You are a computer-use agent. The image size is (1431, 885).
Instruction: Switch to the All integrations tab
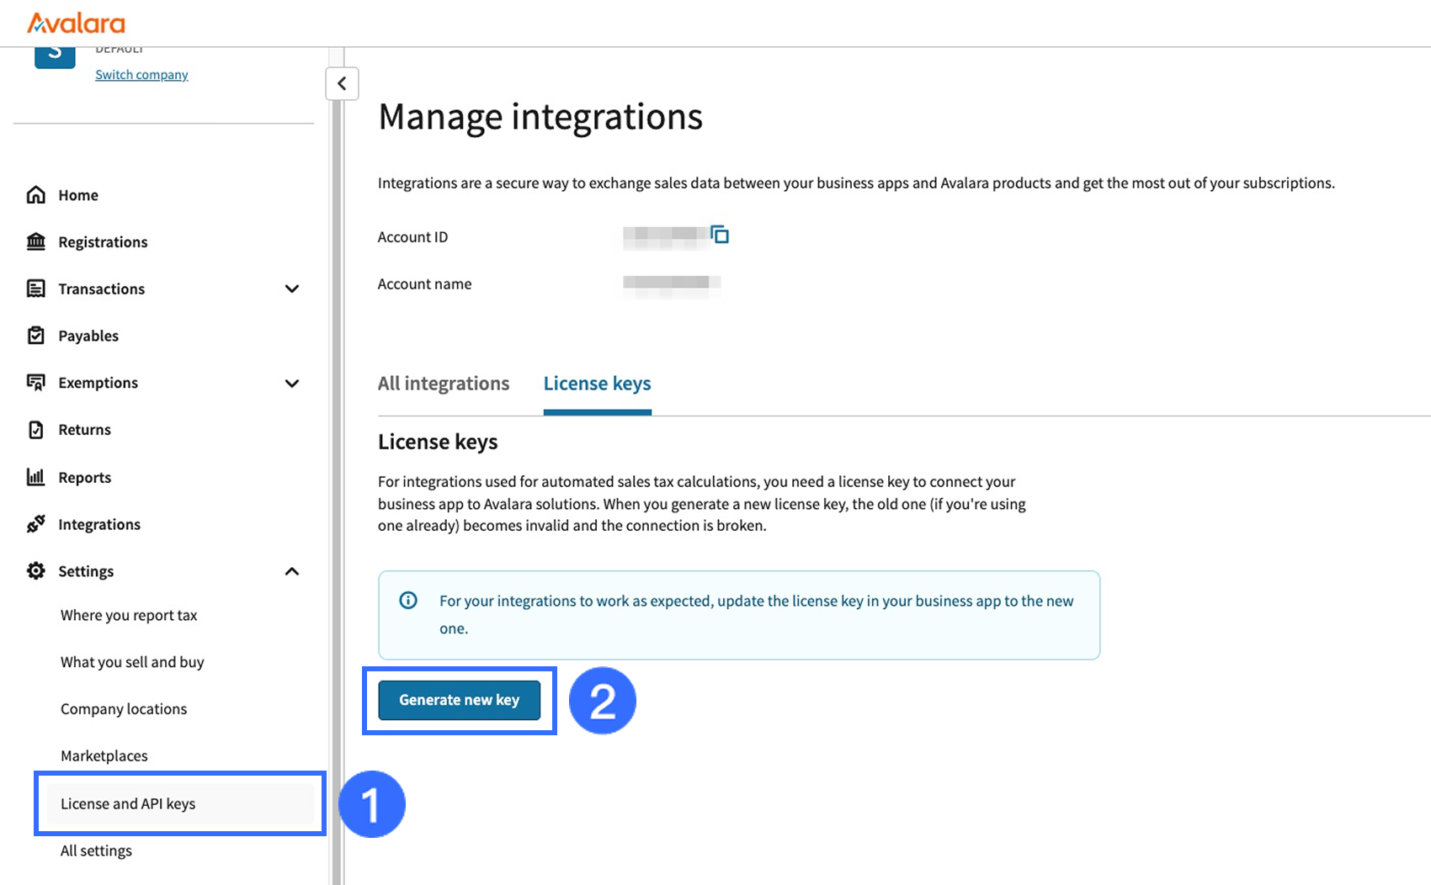pos(444,384)
